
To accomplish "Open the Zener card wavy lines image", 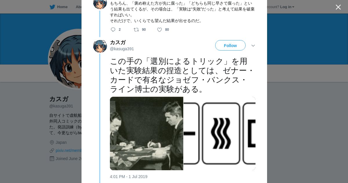I will click(220, 133).
